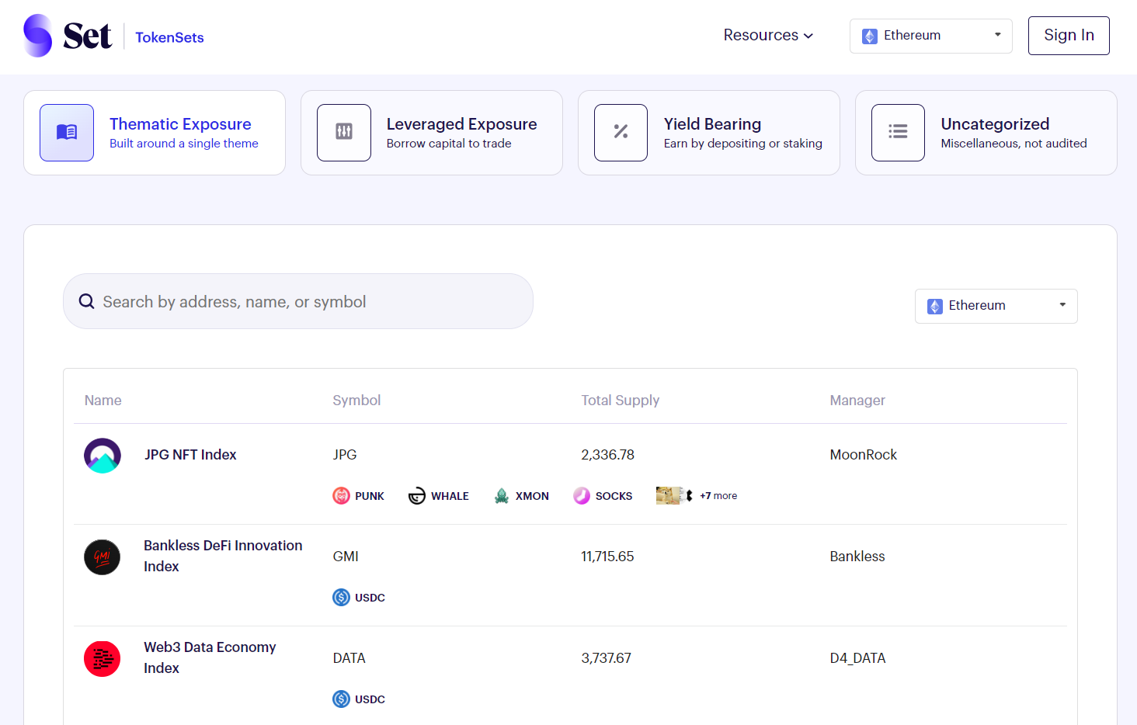Click the Name column header
Viewport: 1137px width, 725px height.
pos(103,401)
